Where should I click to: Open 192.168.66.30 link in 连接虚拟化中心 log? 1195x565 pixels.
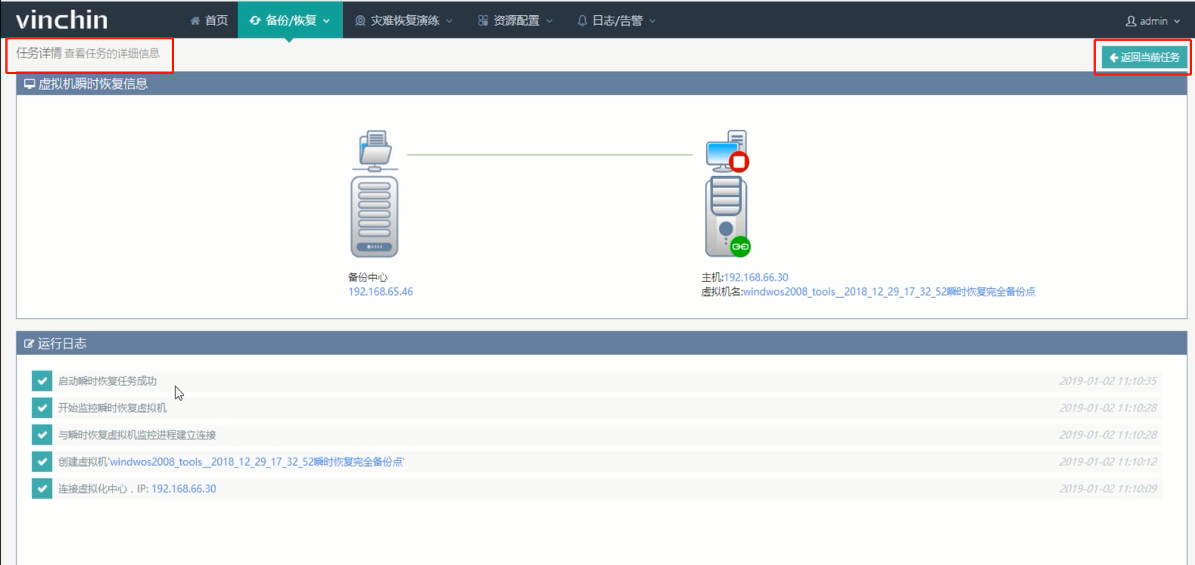184,489
